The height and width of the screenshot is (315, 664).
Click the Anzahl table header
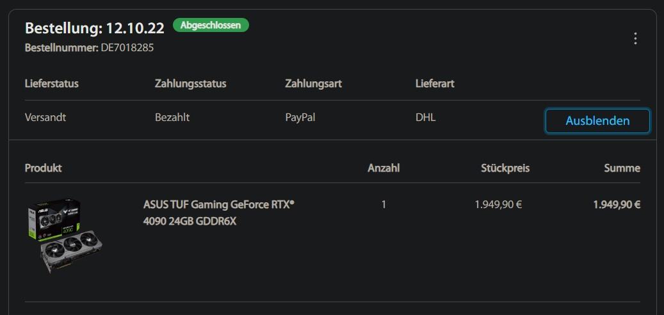point(384,168)
